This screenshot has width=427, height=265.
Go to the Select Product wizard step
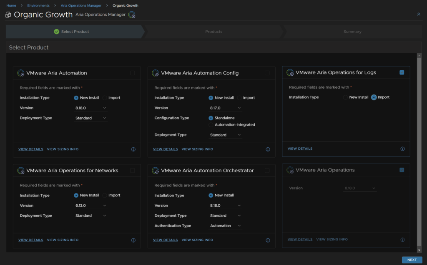pos(75,32)
